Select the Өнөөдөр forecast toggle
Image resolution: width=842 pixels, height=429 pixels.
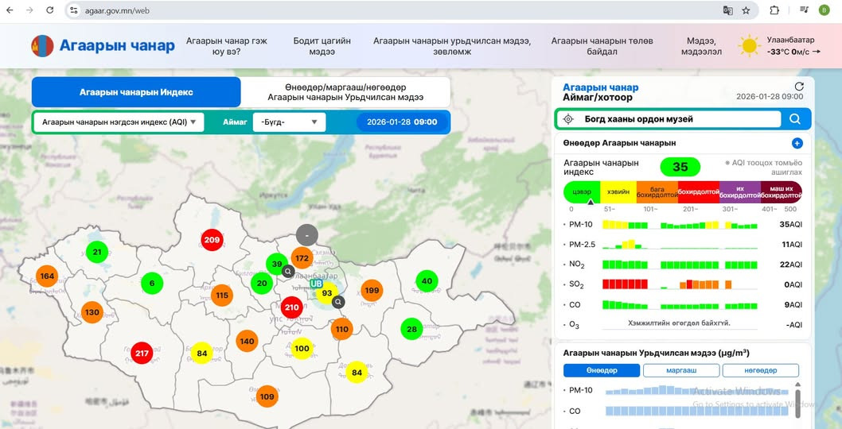click(x=601, y=371)
